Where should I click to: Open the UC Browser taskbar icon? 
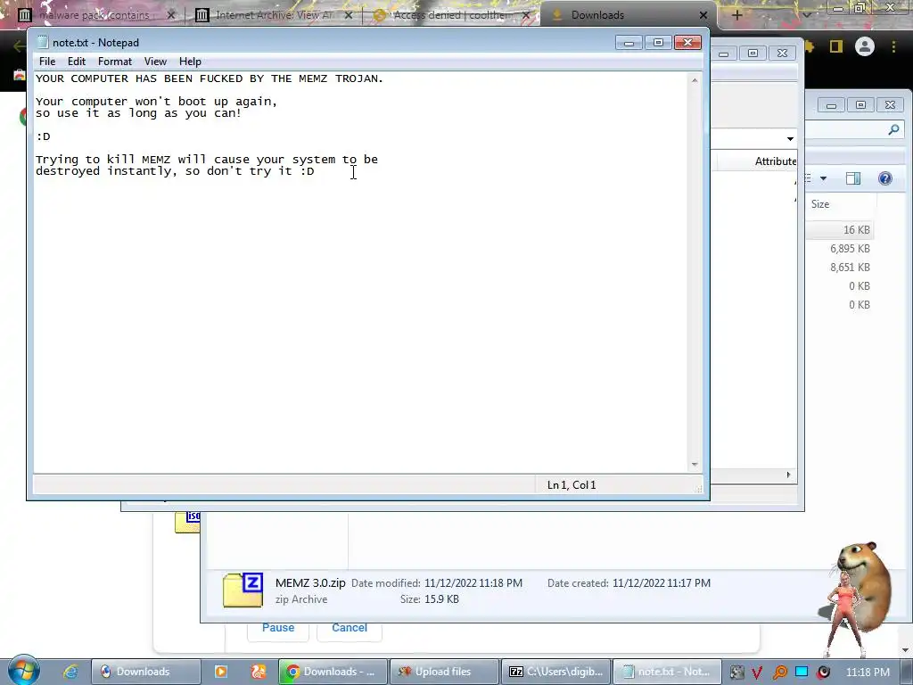(x=258, y=672)
